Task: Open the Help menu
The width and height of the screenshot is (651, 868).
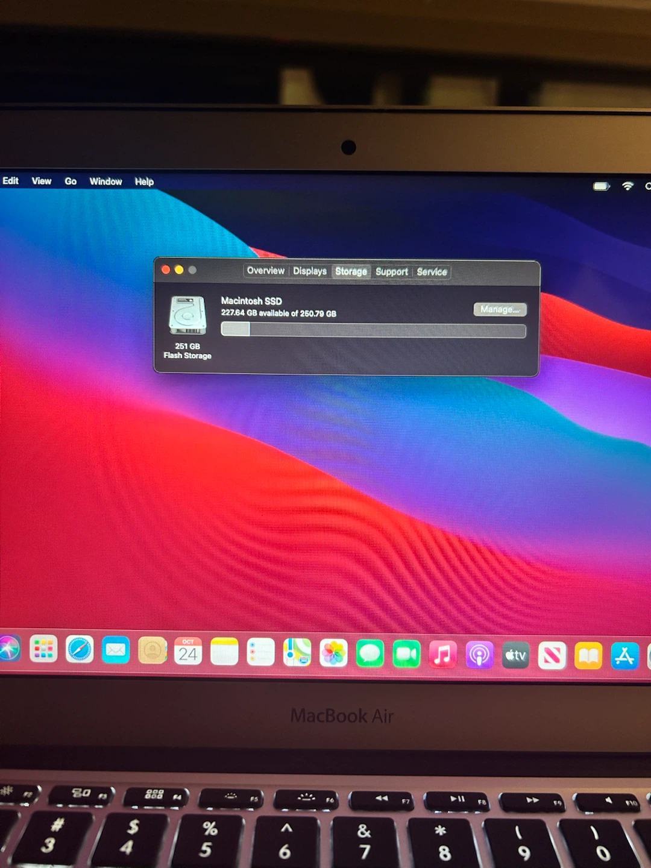Action: tap(144, 181)
